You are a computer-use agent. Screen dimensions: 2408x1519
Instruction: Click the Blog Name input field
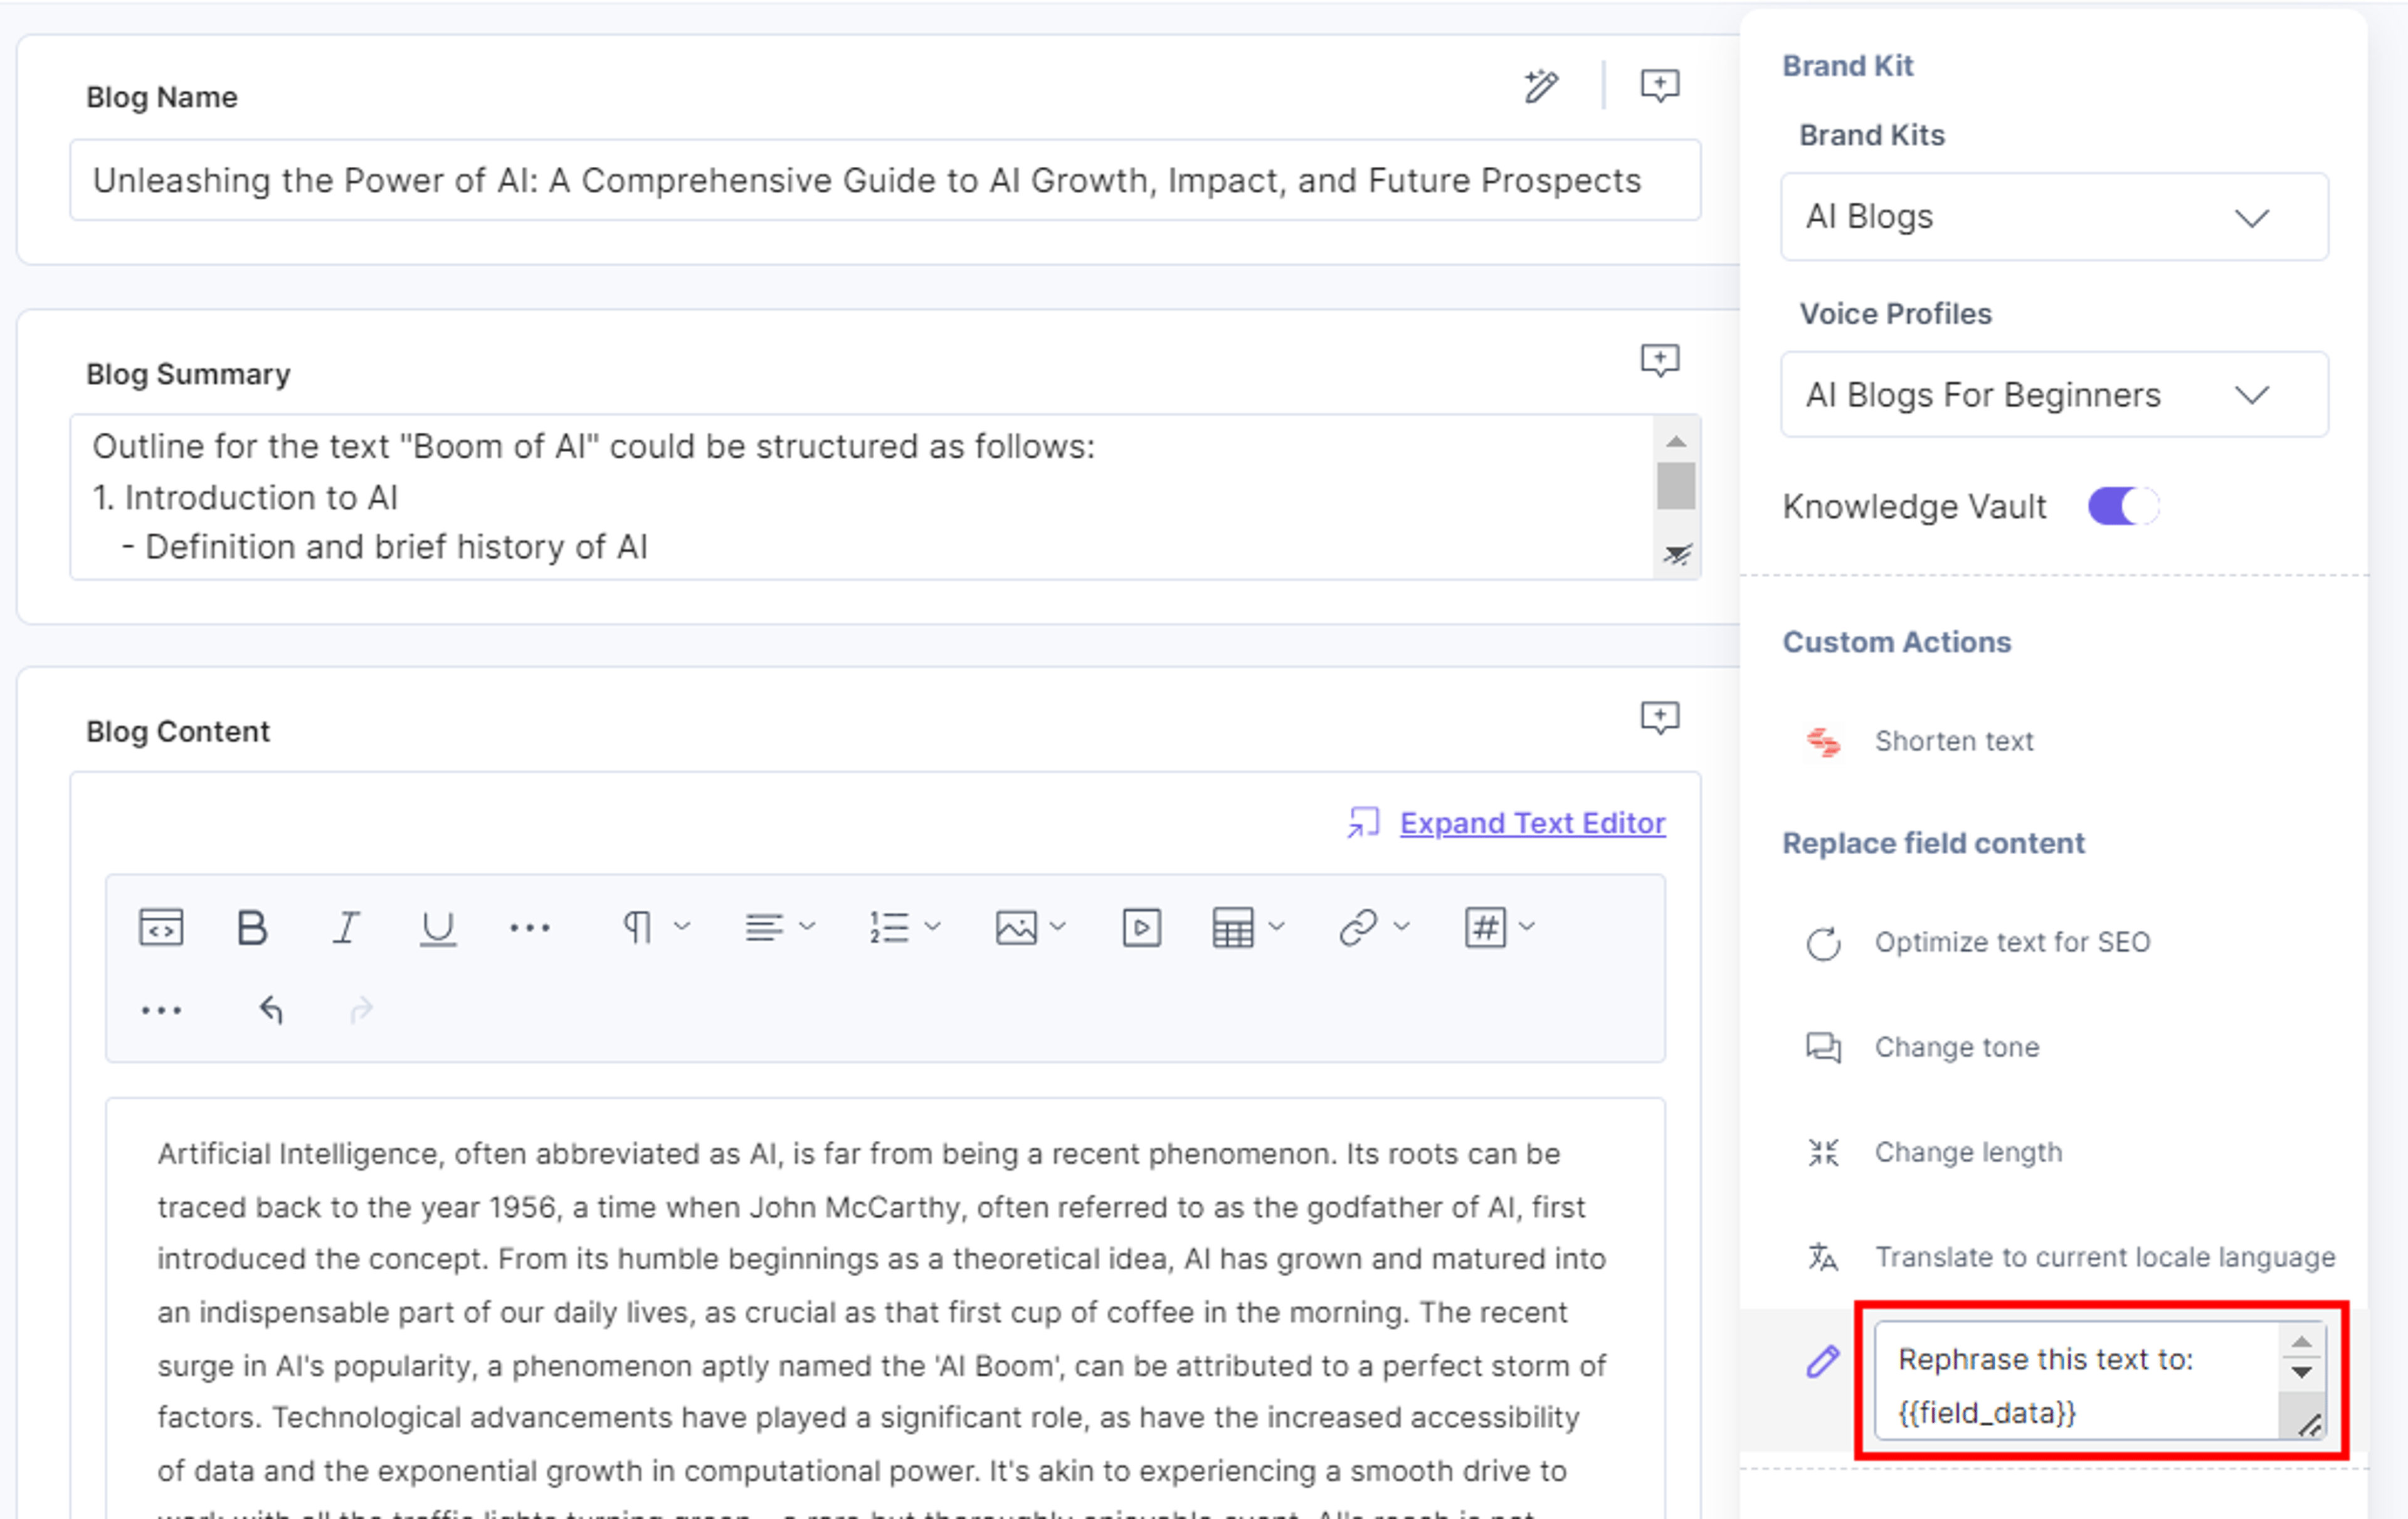[885, 181]
